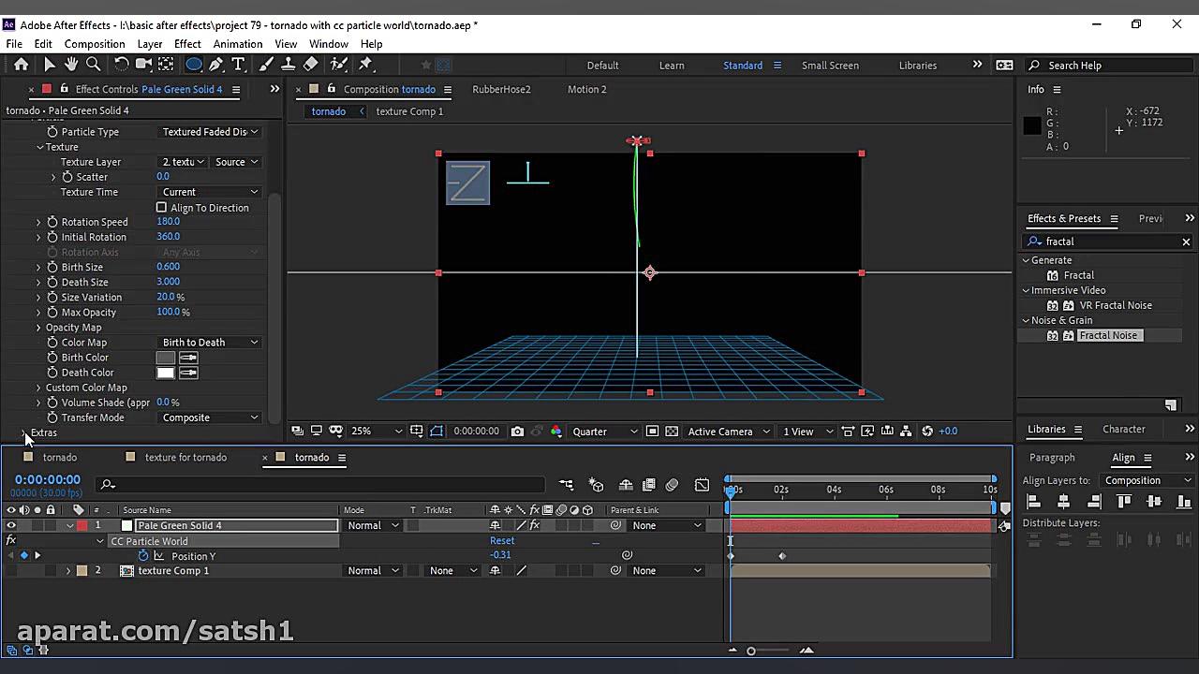The image size is (1199, 674).
Task: Click the Effects search field containing fractal
Action: point(1105,242)
